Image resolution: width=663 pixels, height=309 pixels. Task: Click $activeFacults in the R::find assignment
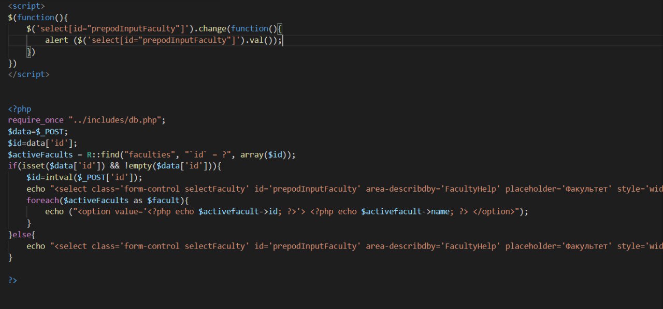[x=40, y=154]
